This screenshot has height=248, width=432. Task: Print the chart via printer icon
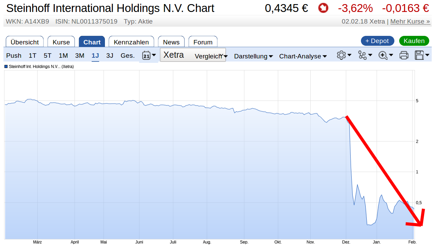tap(404, 55)
